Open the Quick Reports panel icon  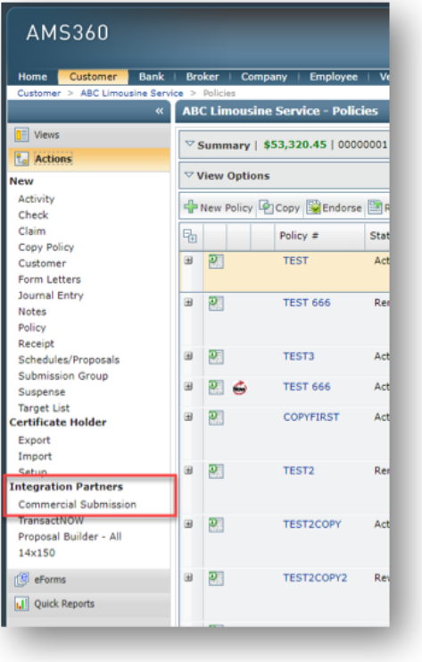(x=21, y=604)
